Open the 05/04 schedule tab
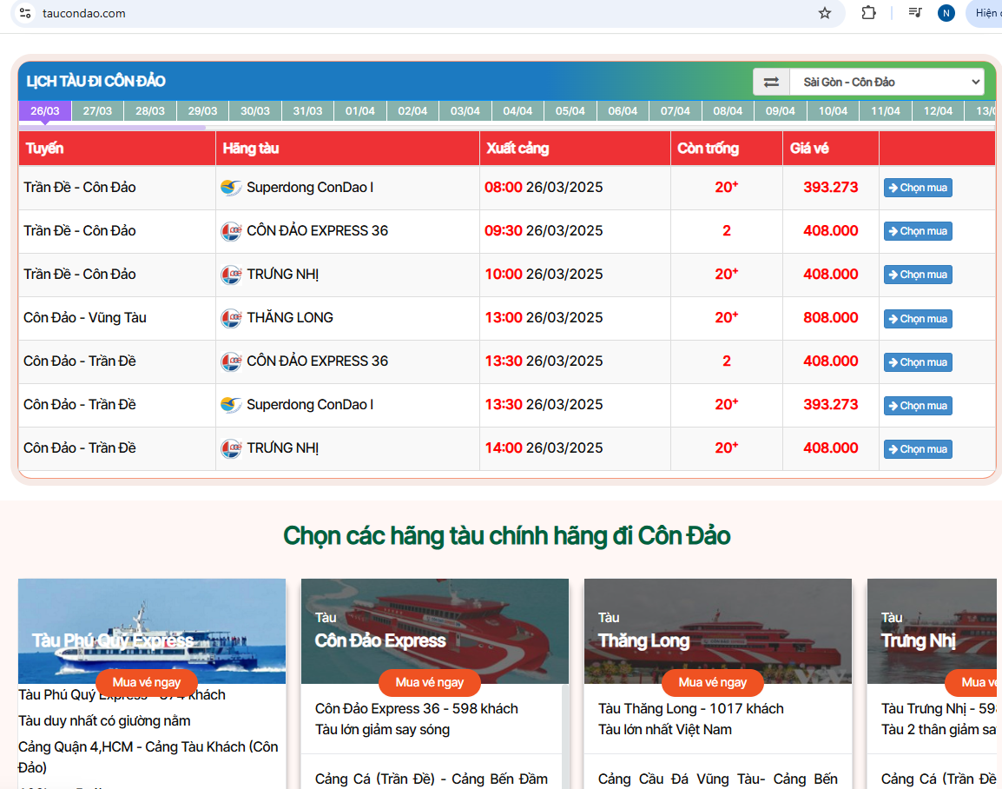1002x789 pixels. coord(570,110)
